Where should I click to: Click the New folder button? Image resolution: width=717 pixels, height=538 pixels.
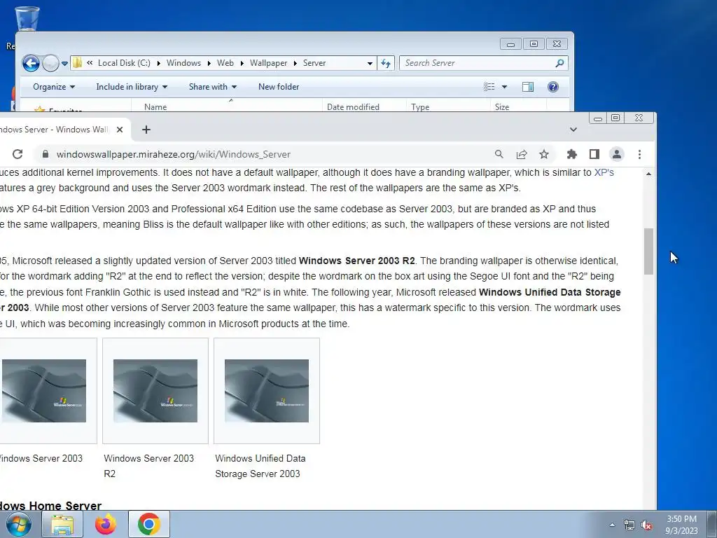pos(279,87)
